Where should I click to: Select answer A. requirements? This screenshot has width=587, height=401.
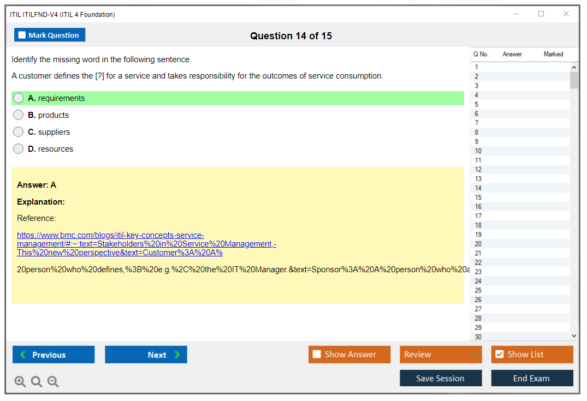coord(19,98)
